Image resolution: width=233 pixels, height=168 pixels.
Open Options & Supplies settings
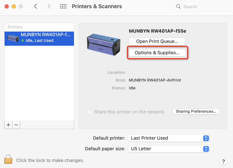point(157,53)
